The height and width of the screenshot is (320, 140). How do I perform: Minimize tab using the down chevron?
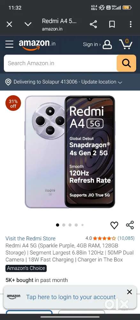(x=28, y=24)
